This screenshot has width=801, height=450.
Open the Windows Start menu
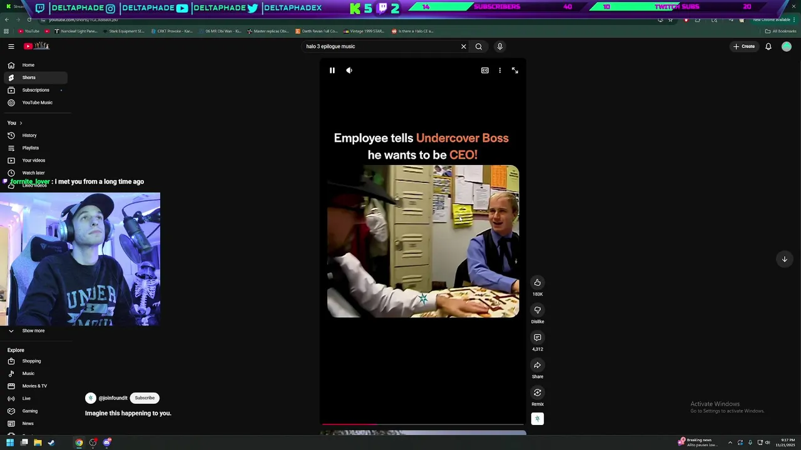click(10, 442)
